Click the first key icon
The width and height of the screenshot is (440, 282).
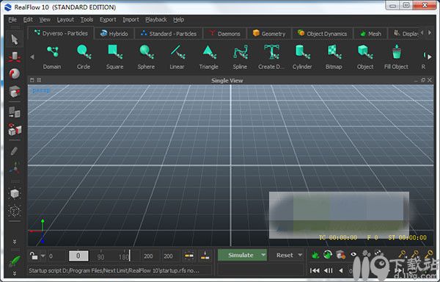(x=402, y=255)
